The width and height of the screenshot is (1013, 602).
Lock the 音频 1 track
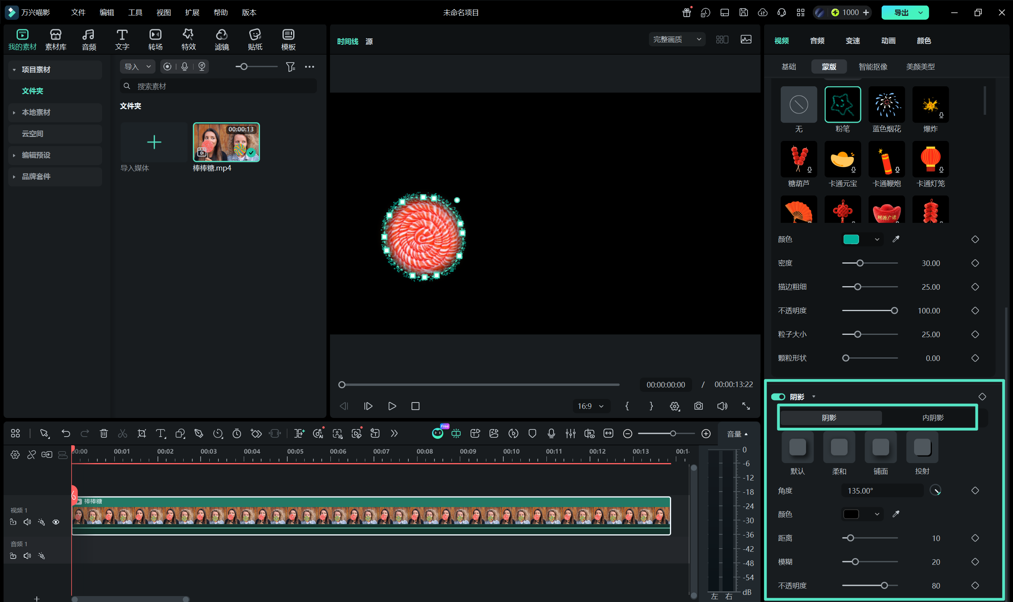point(13,556)
